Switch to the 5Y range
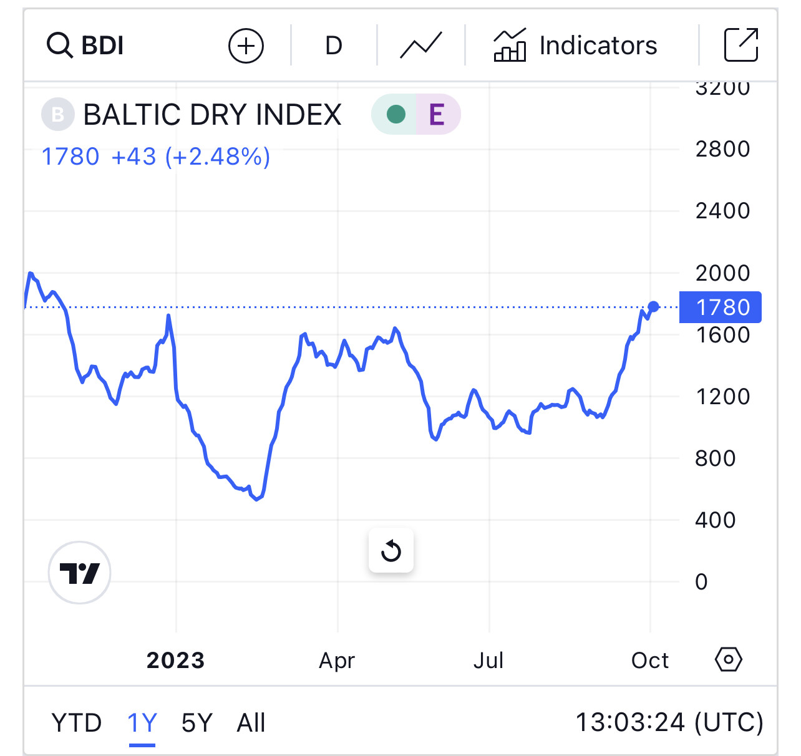Viewport: 801px width, 756px height. point(197,723)
